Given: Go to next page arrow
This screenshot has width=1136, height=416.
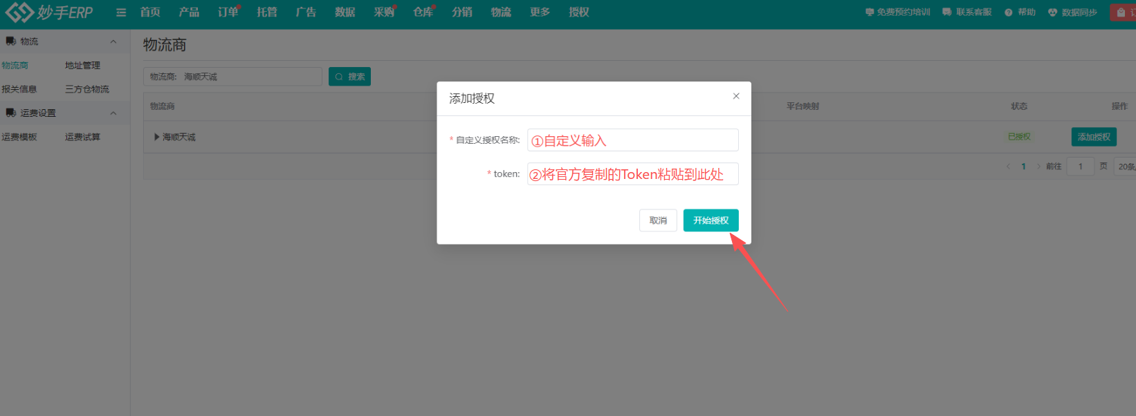Looking at the screenshot, I should point(1038,167).
